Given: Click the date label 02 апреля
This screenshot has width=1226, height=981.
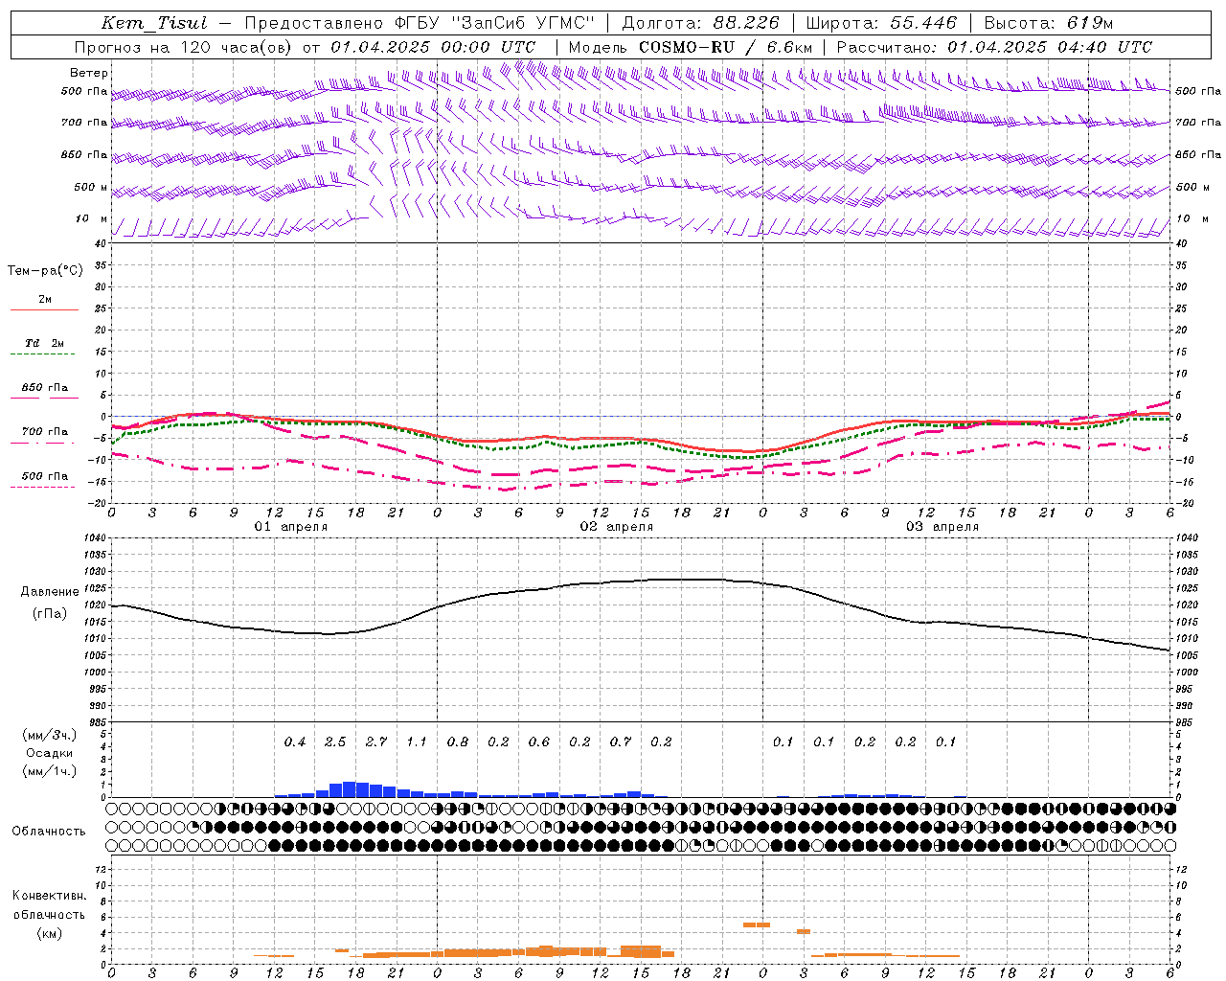Looking at the screenshot, I should coord(617,527).
